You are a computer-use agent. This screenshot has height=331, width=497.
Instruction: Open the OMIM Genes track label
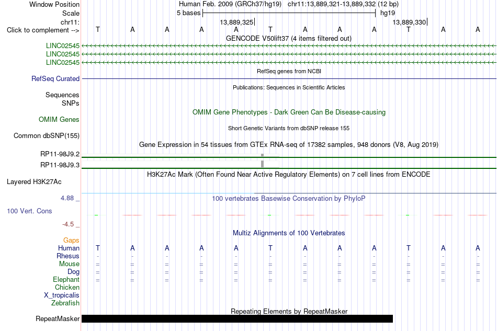coord(59,119)
